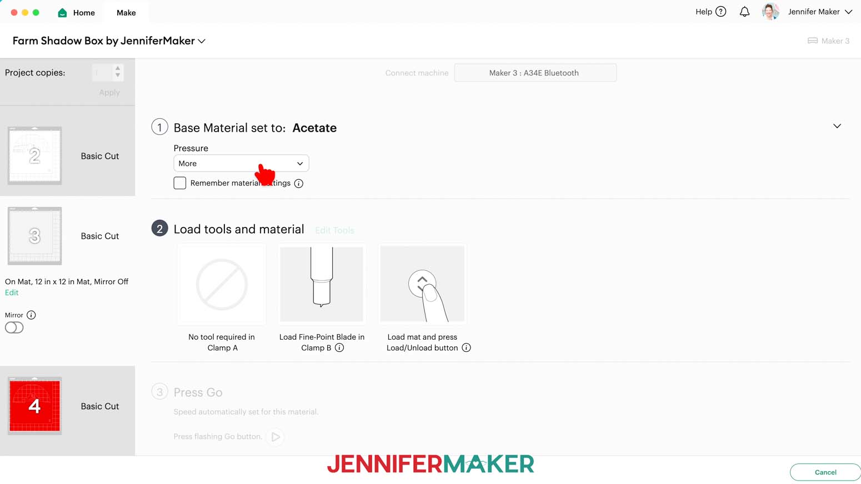Decrease project copies with down arrow
Screen dimensions: 861x484
(x=118, y=75)
